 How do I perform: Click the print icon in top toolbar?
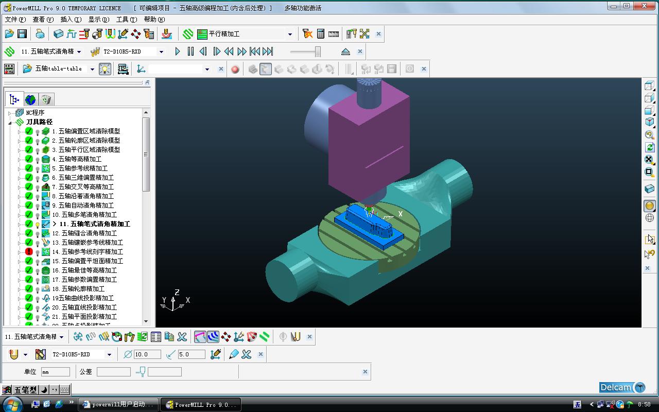(x=40, y=34)
